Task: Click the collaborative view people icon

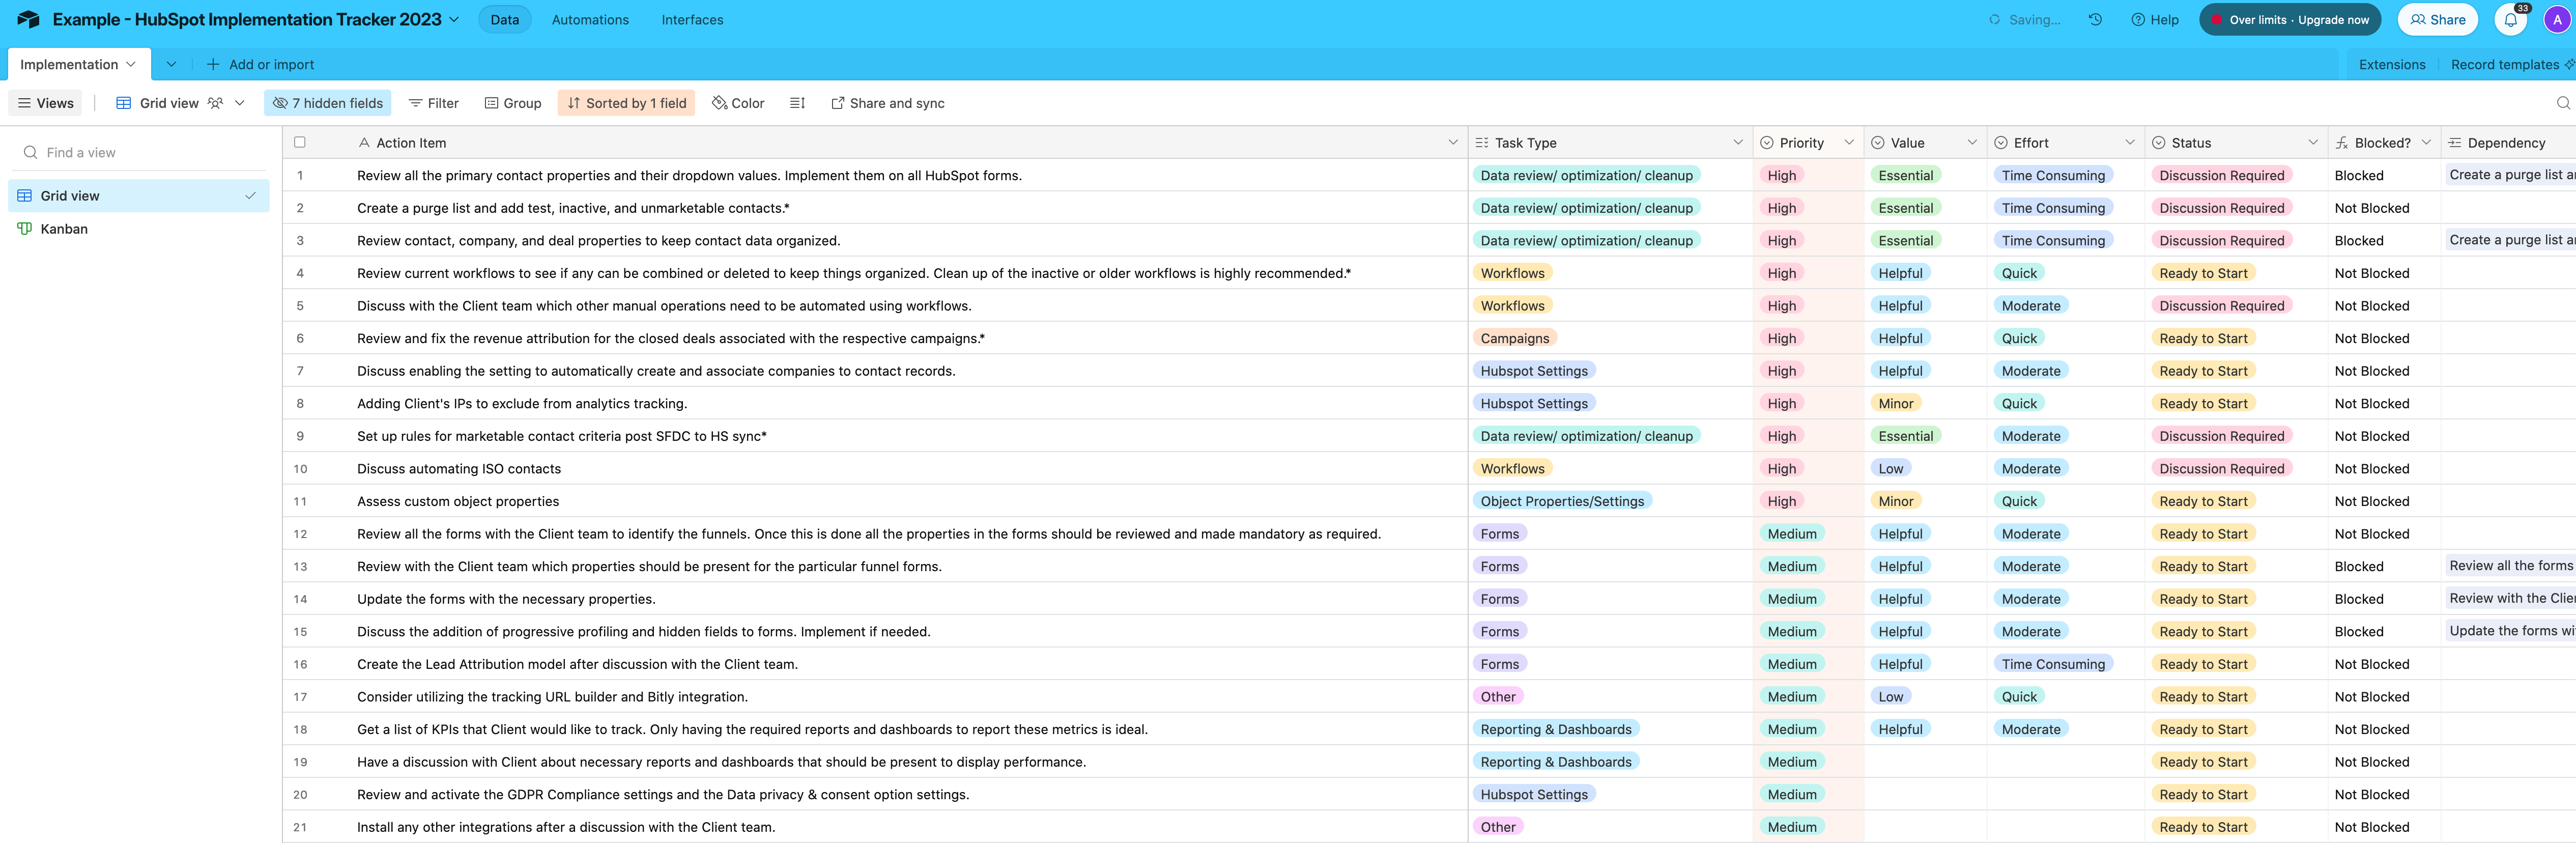Action: 215,103
